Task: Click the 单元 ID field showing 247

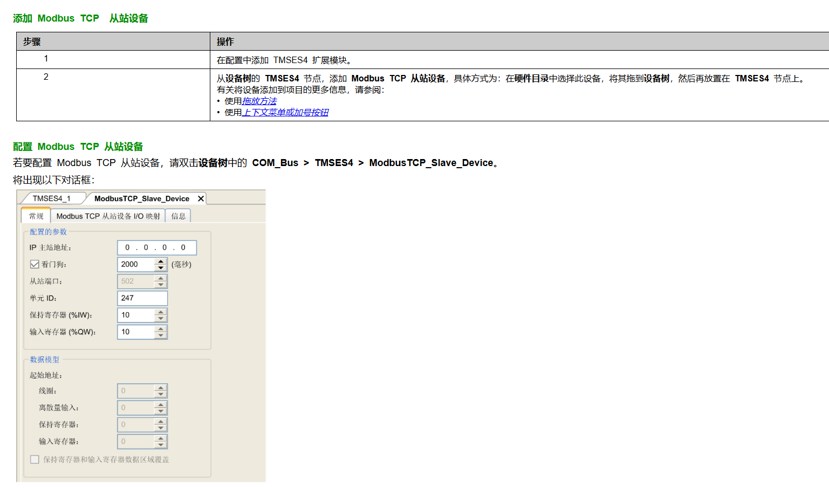Action: [142, 298]
